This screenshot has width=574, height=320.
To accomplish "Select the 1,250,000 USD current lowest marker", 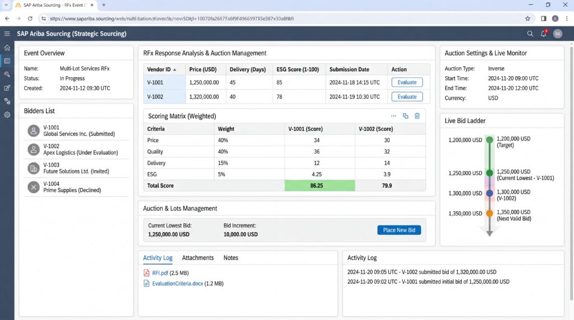I will [489, 173].
